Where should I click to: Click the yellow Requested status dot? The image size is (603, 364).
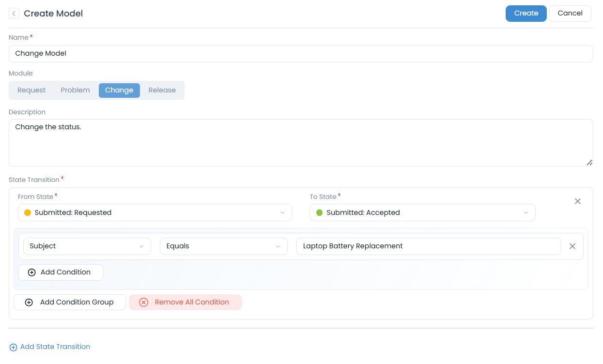[x=28, y=213]
